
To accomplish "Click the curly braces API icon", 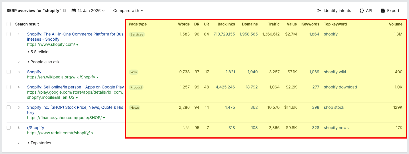I will [362, 11].
